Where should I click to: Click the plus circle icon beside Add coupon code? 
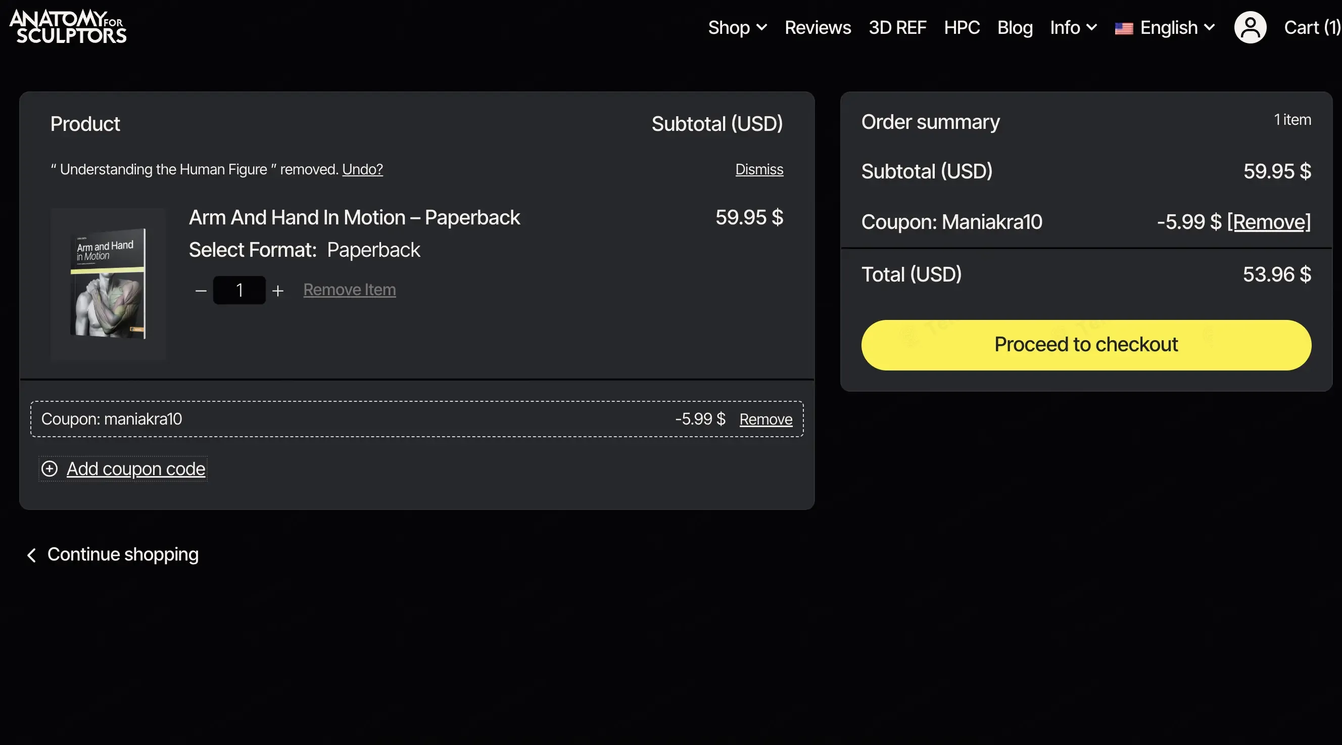(50, 469)
